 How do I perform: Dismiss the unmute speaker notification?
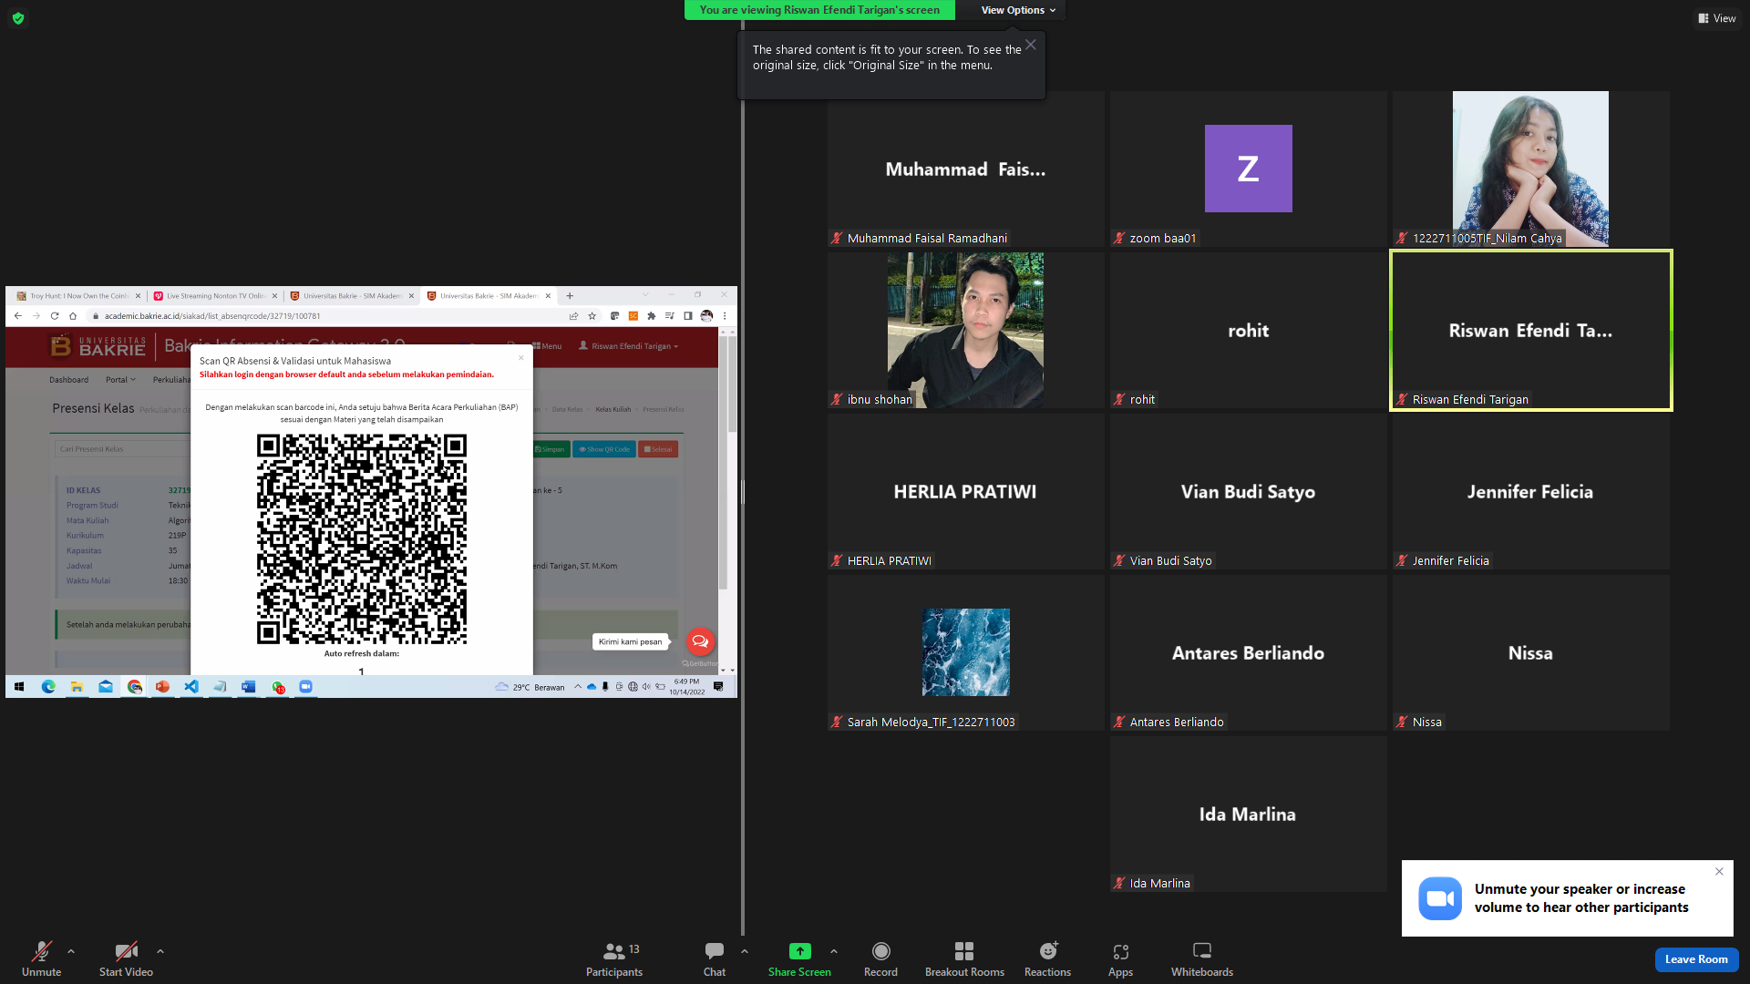1719,872
